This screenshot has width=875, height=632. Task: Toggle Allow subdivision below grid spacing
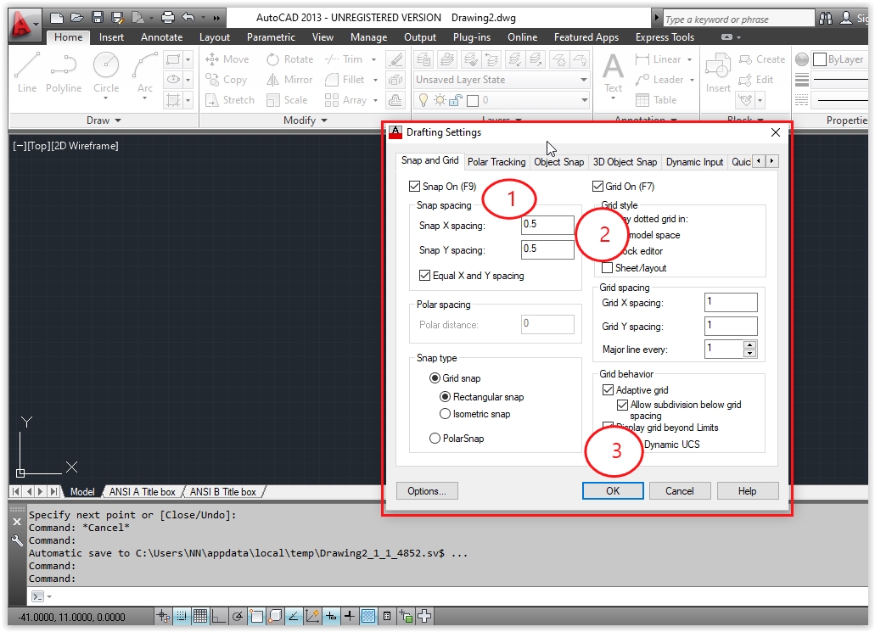click(622, 405)
